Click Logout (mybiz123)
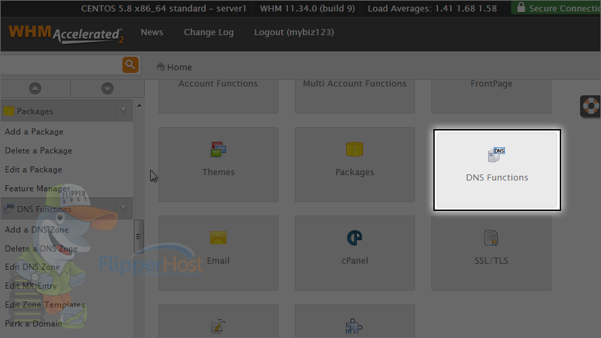Image resolution: width=601 pixels, height=338 pixels. pyautogui.click(x=294, y=32)
